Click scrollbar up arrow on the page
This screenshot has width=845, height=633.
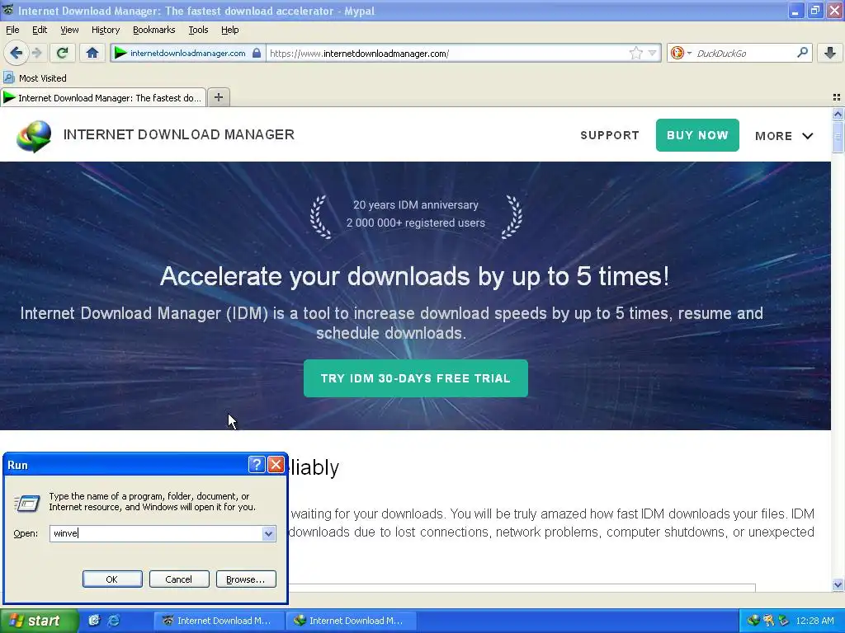pos(838,114)
